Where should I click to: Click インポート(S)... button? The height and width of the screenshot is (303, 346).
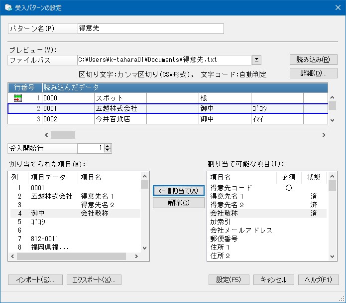(35, 280)
